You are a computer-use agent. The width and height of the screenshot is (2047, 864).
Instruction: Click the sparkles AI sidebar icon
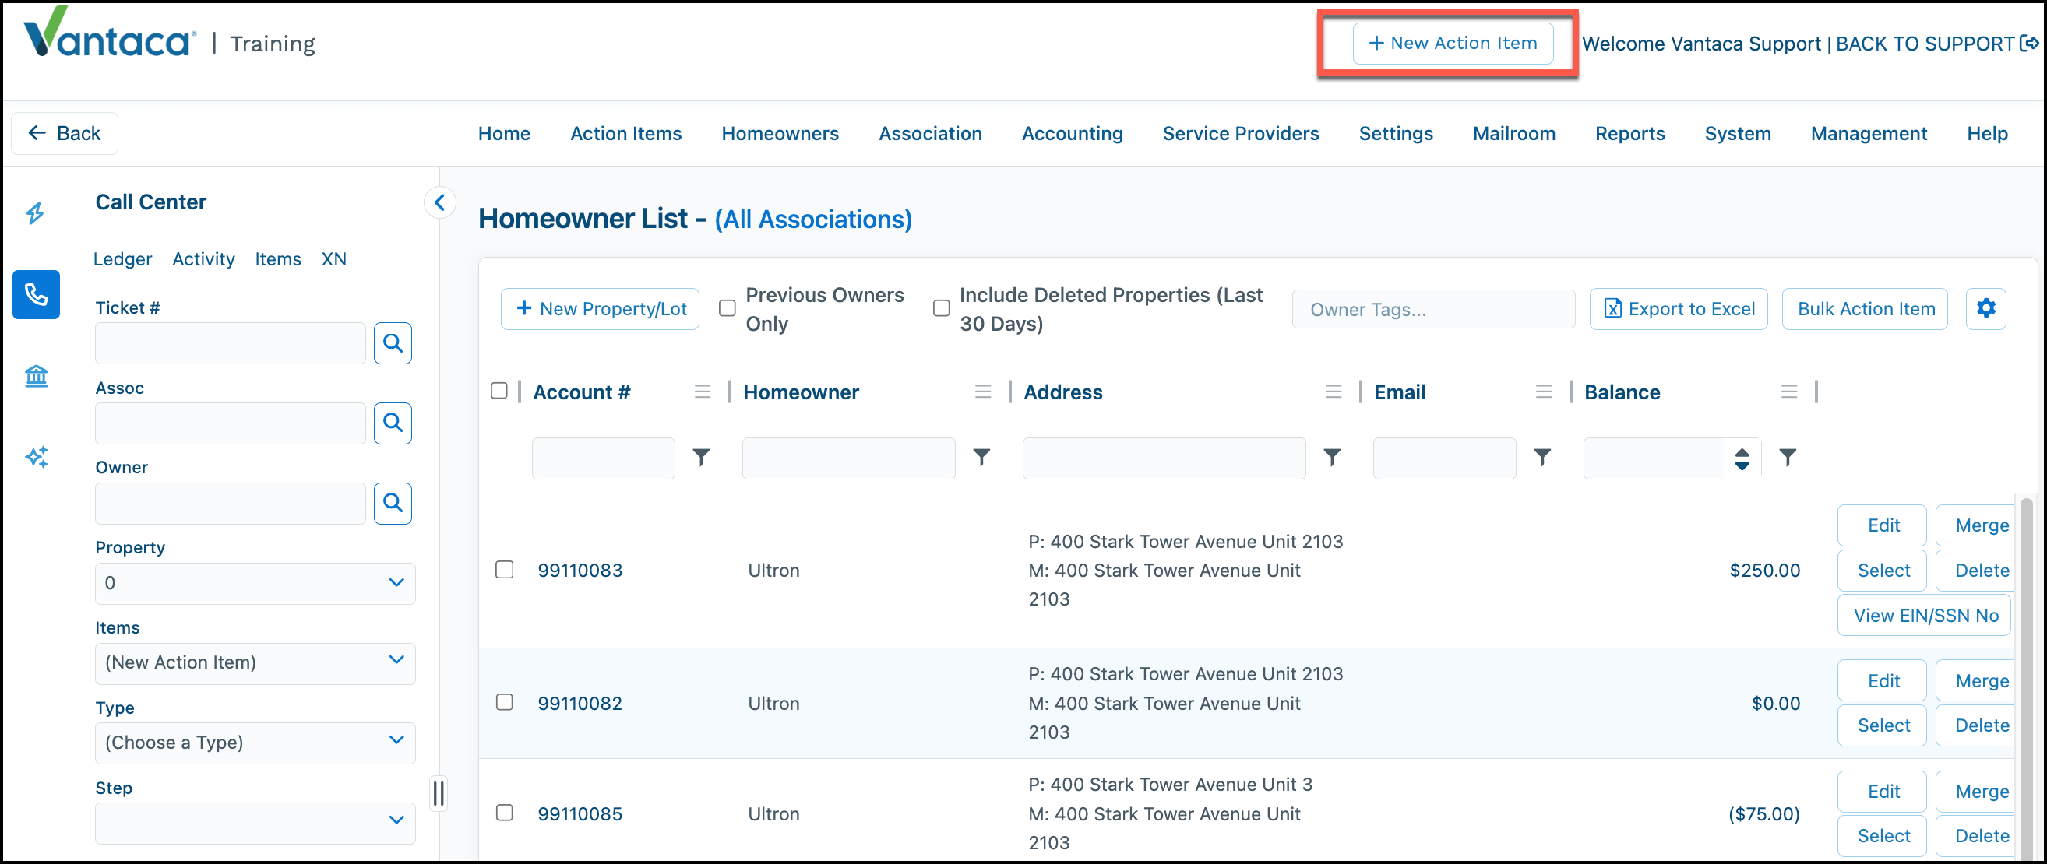pos(36,457)
